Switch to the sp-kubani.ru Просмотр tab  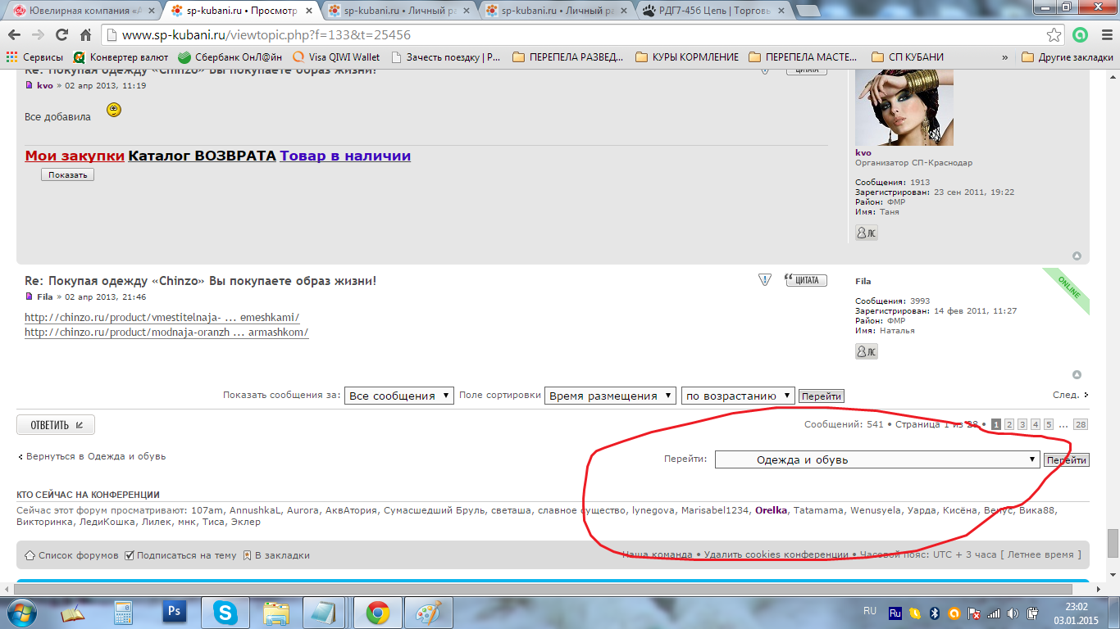click(239, 11)
